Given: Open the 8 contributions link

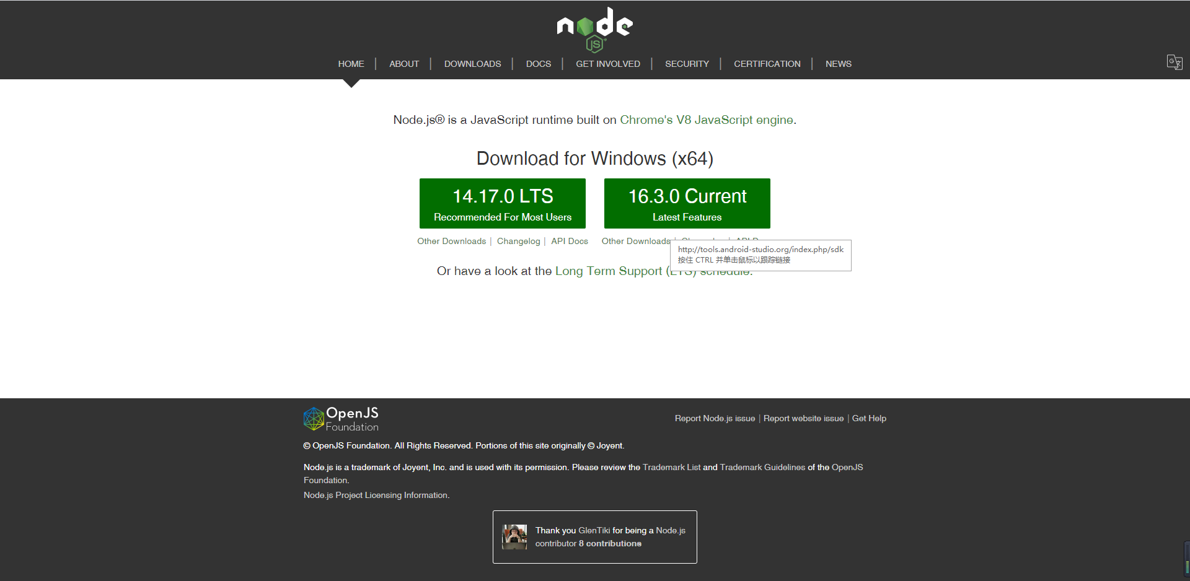Looking at the screenshot, I should point(610,543).
